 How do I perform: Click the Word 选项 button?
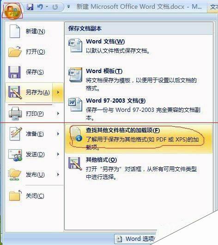point(136,239)
